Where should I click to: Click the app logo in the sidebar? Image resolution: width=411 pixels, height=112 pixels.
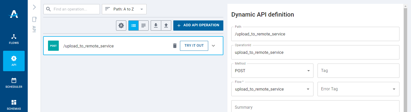tap(14, 14)
